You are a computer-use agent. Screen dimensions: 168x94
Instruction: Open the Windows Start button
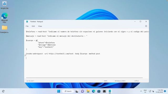coord(59,91)
